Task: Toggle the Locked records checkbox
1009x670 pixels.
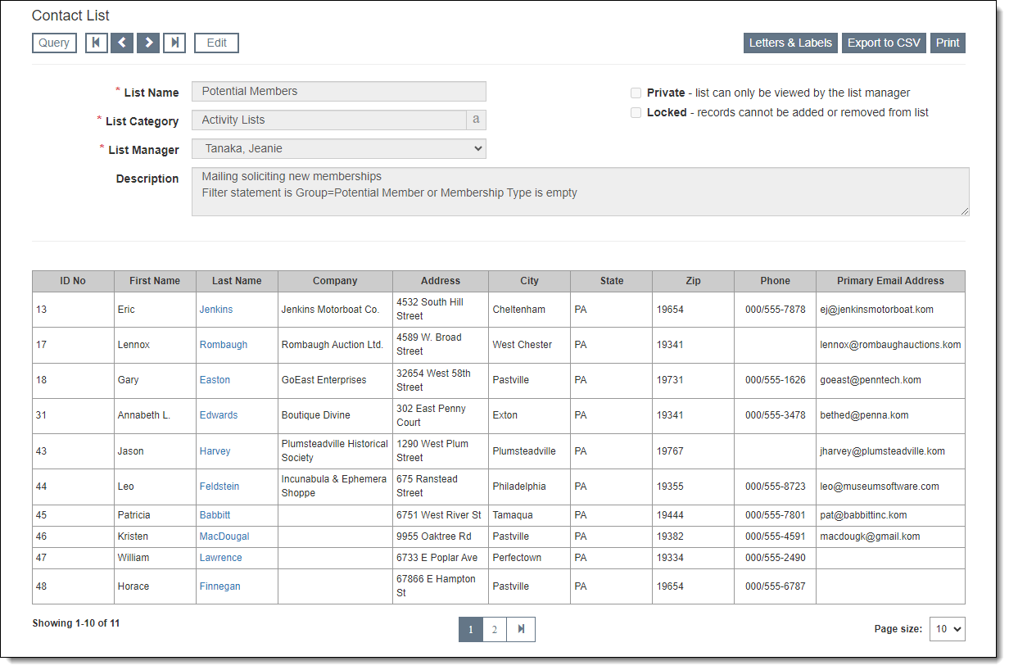Action: [636, 113]
